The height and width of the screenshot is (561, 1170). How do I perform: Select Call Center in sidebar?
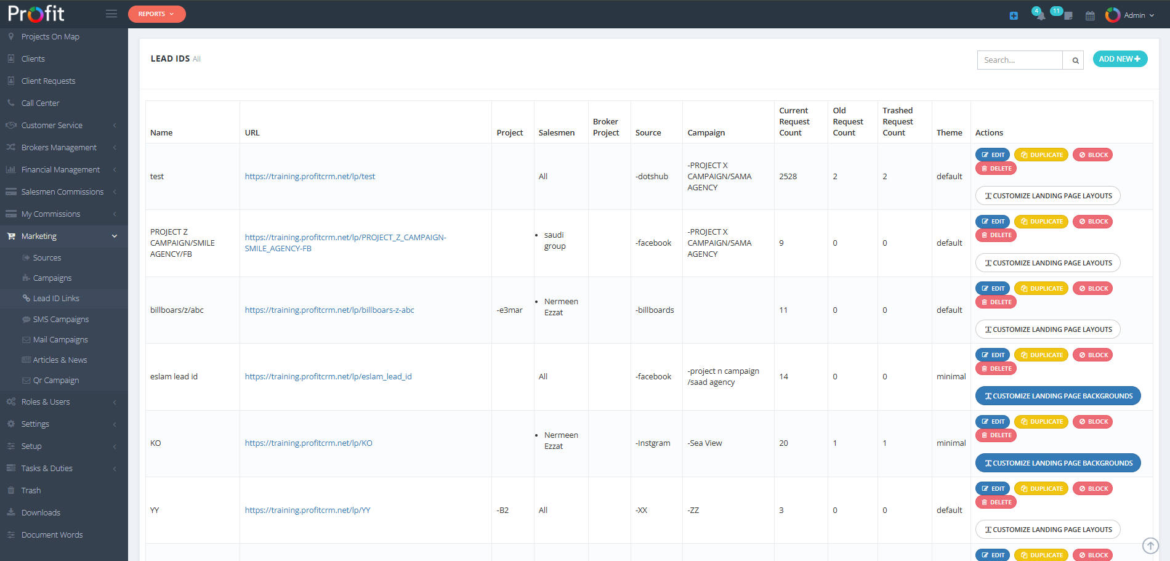click(41, 103)
